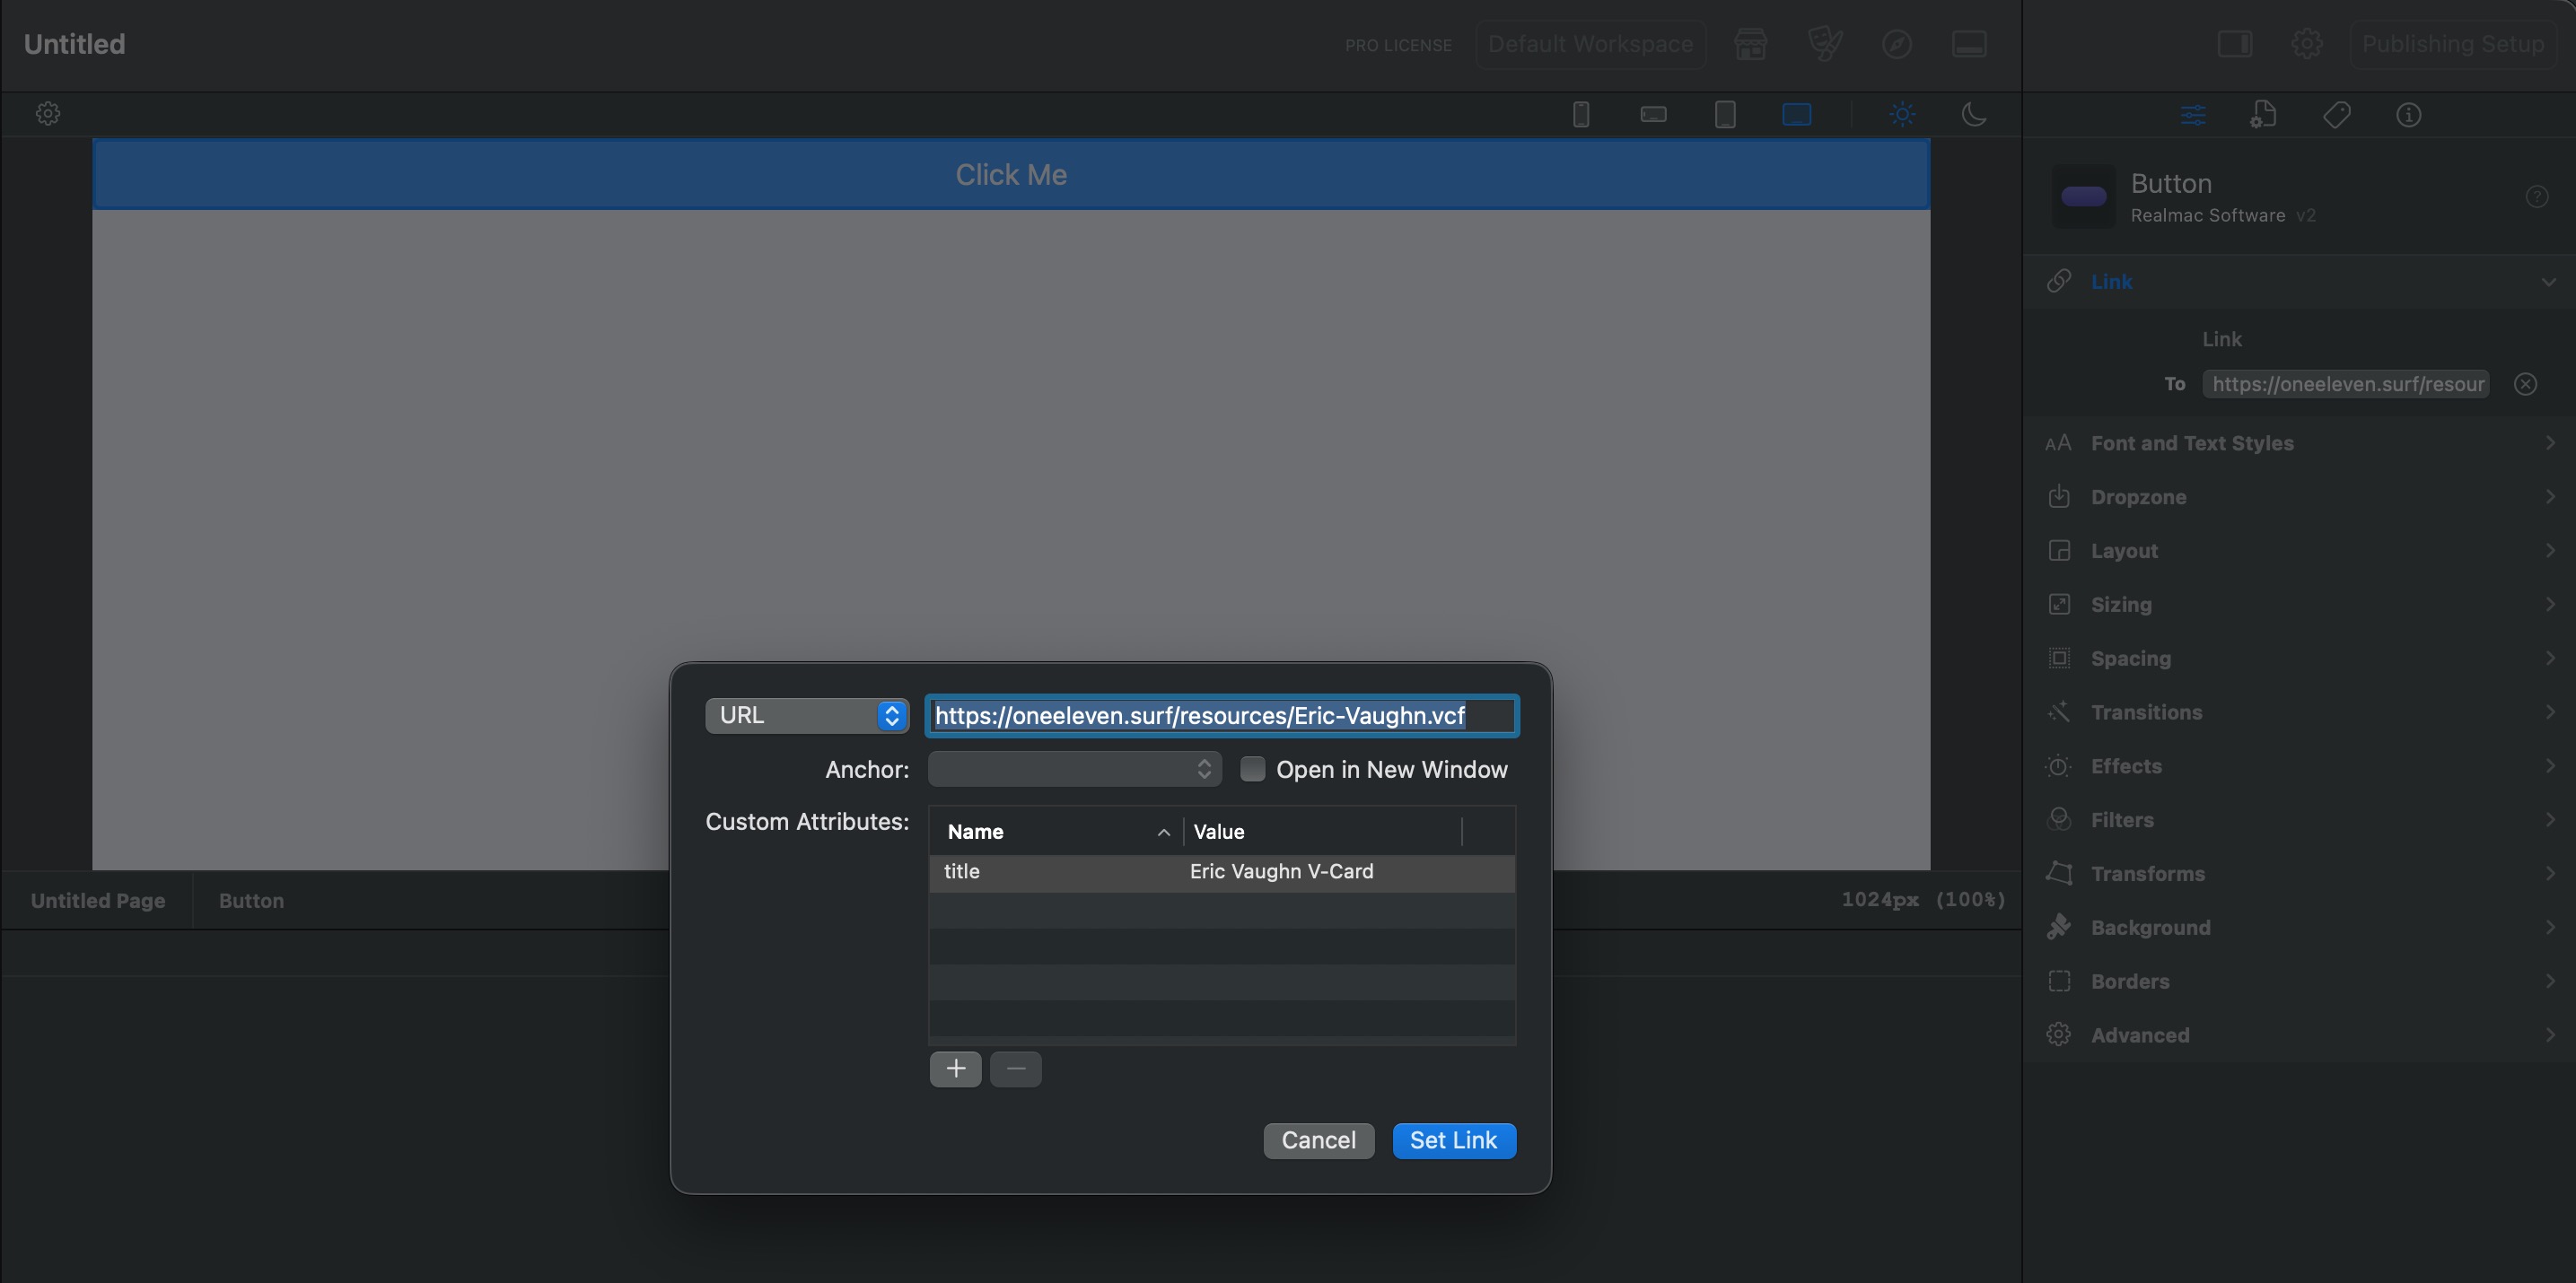Toggle the bottom panel icon in toolbar
The image size is (2576, 1283).
pos(1969,45)
